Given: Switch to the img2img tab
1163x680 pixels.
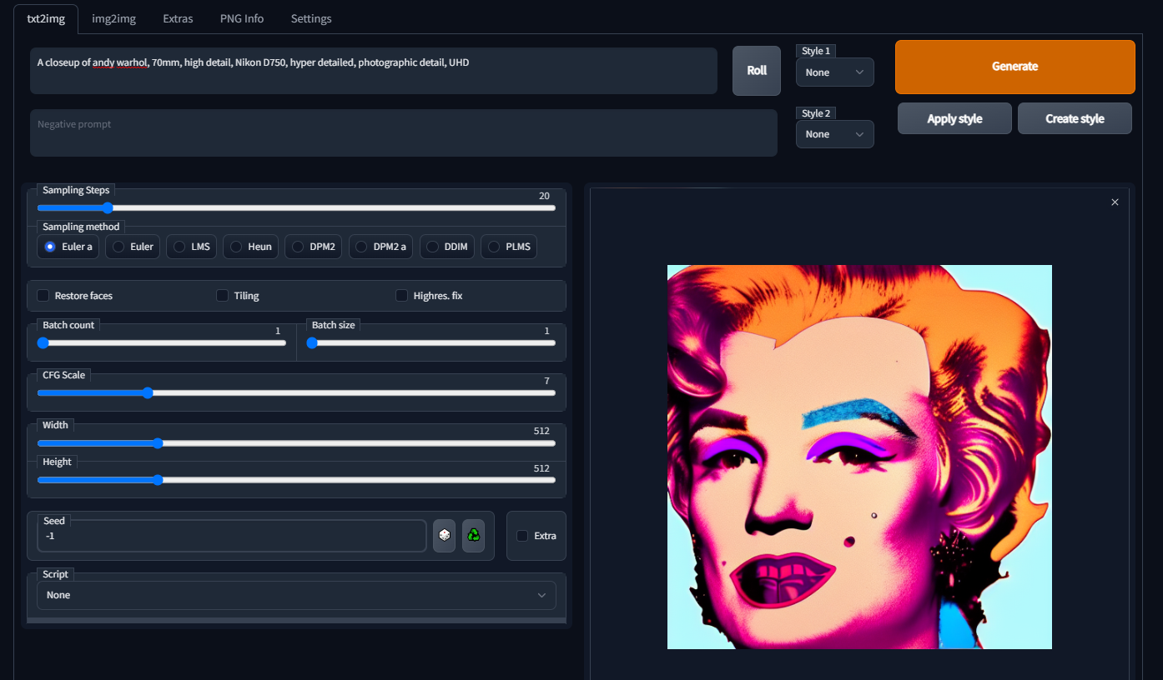Looking at the screenshot, I should [x=114, y=18].
